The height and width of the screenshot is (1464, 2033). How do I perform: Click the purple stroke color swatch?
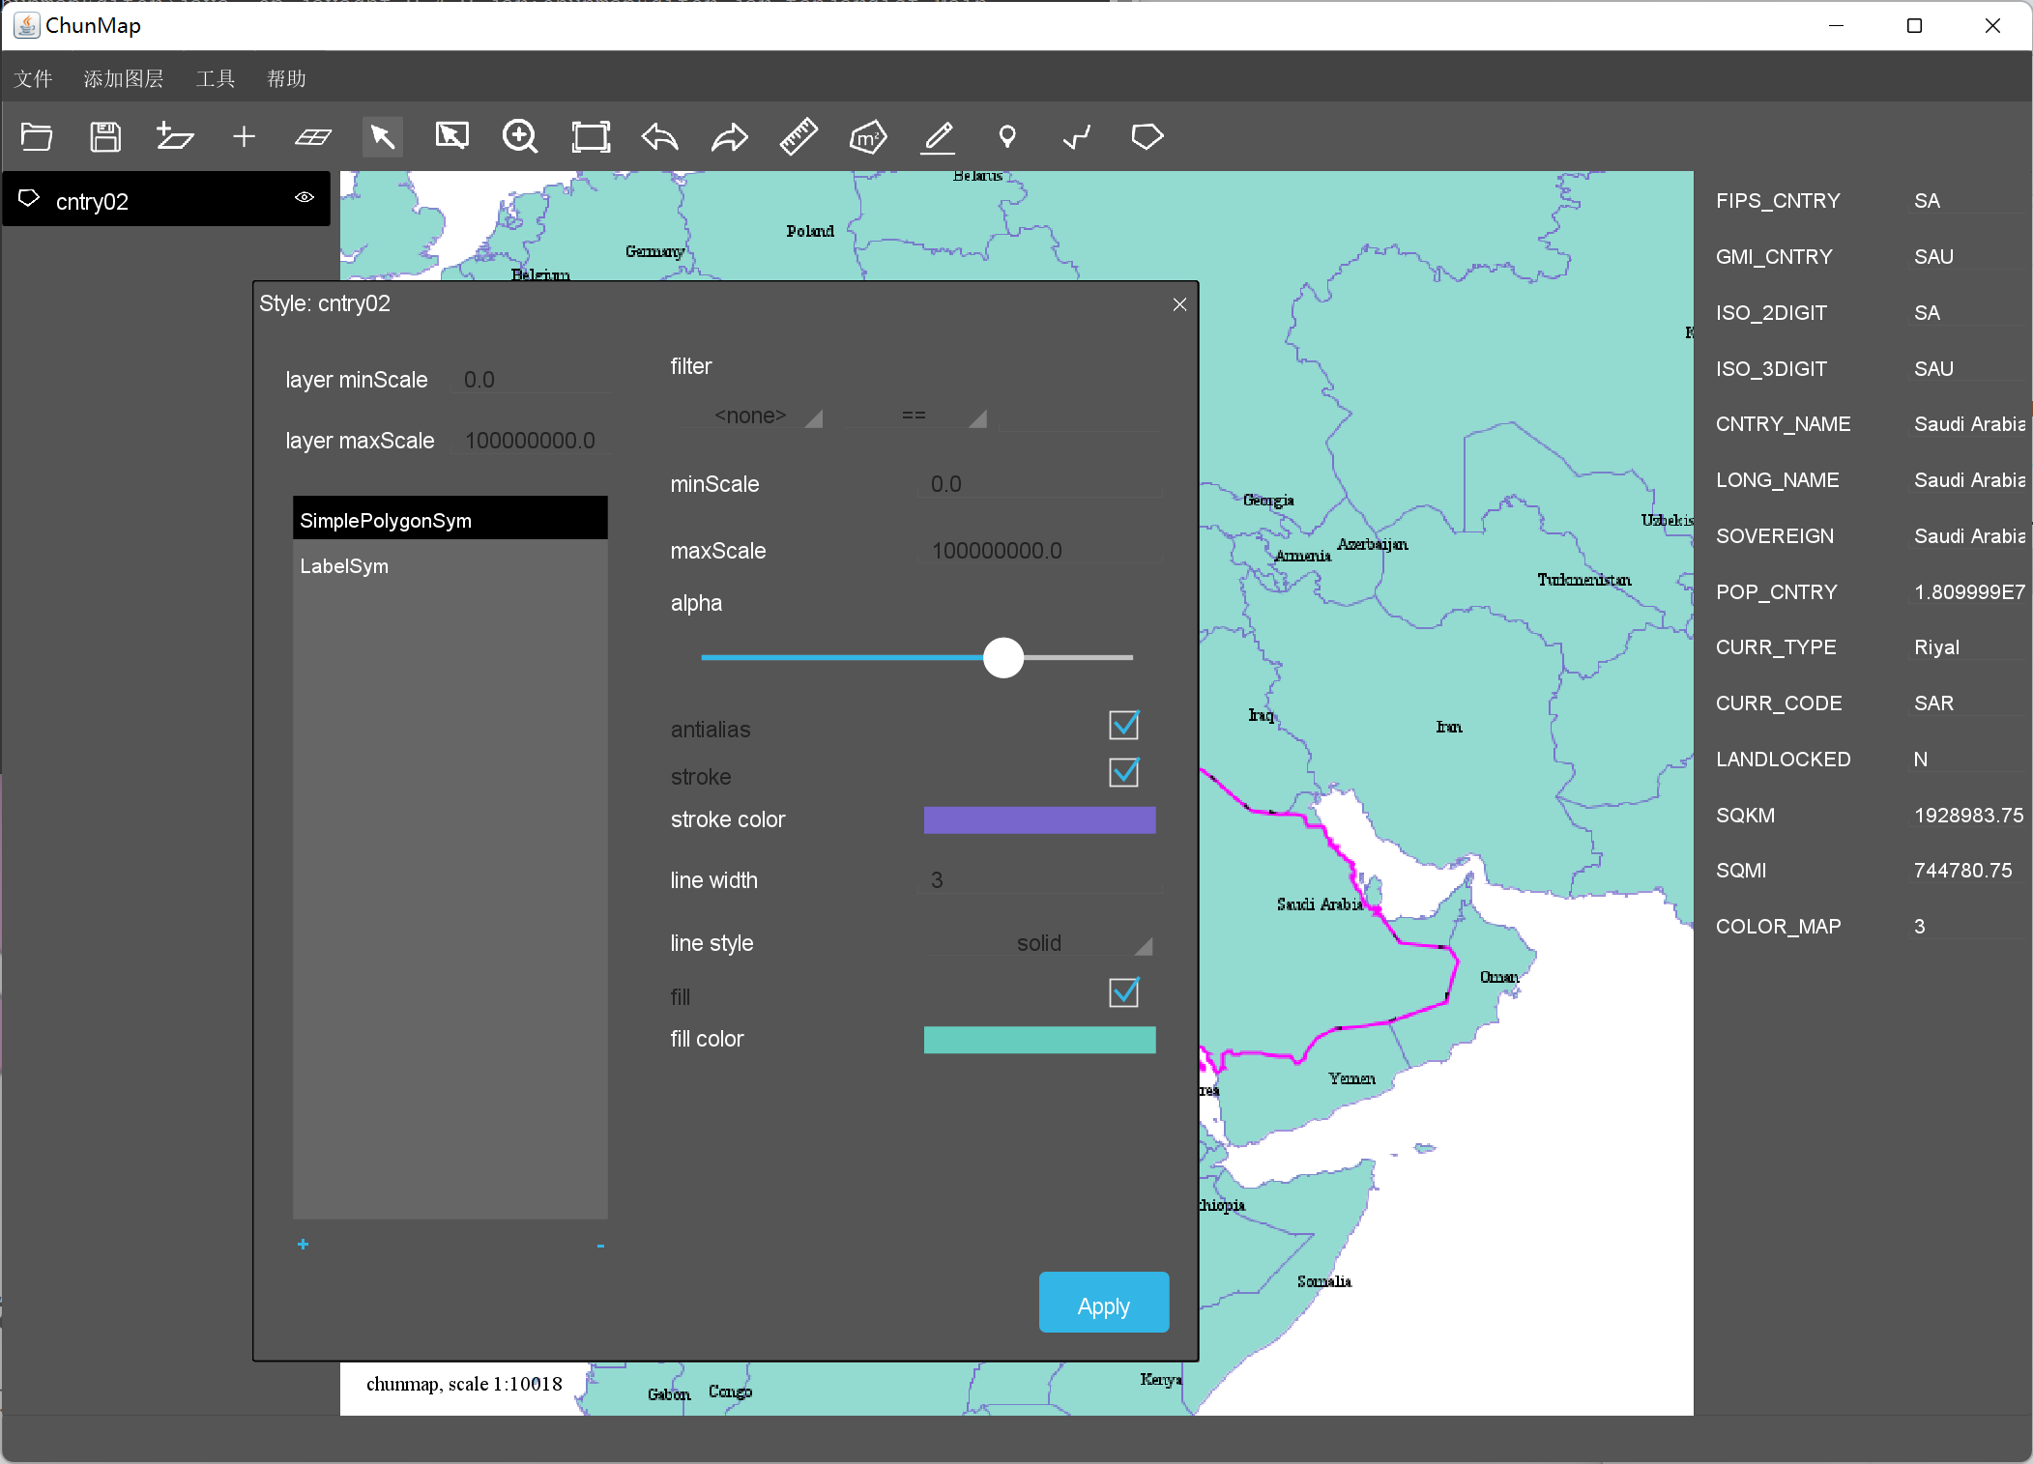pyautogui.click(x=1039, y=820)
